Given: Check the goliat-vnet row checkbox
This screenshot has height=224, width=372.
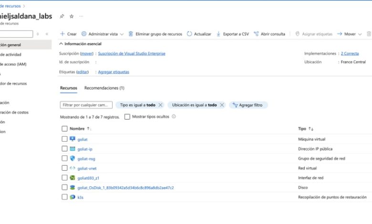Looking at the screenshot, I should tap(64, 168).
